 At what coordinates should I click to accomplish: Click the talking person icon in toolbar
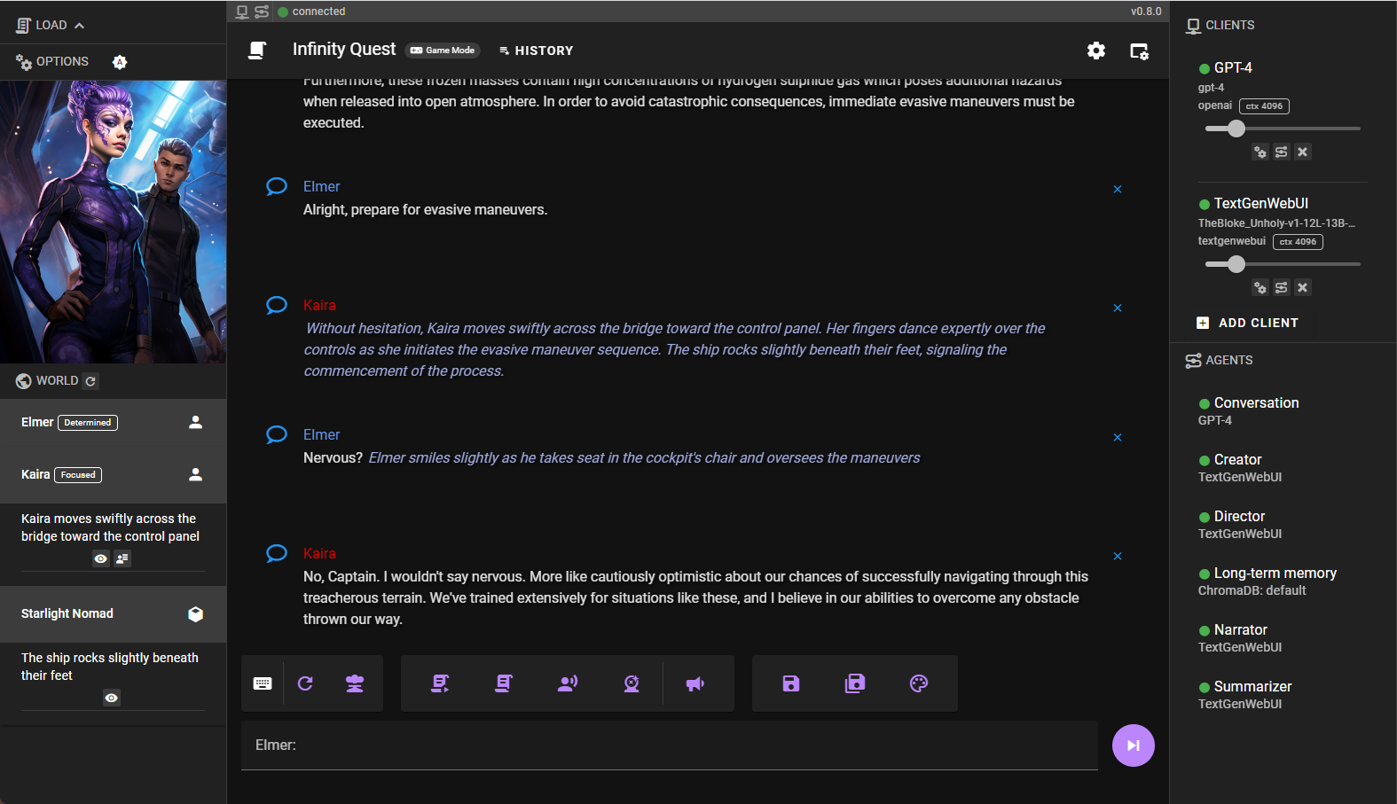[568, 683]
